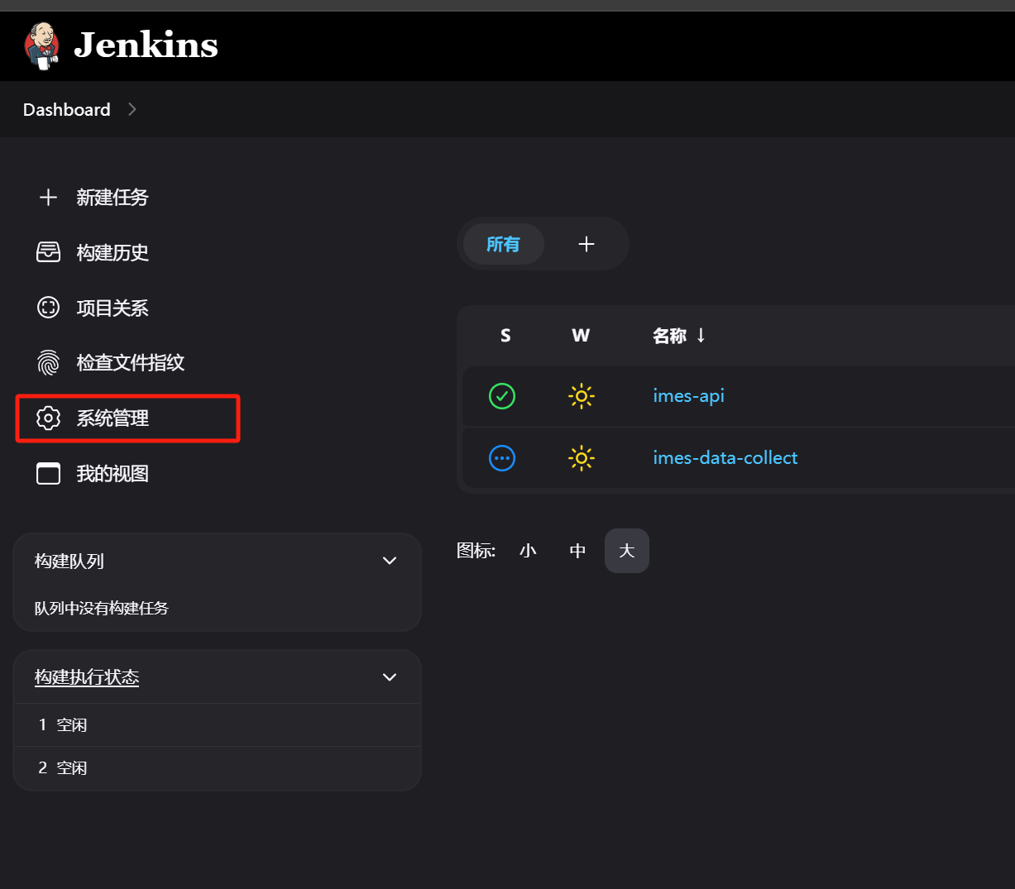The image size is (1015, 889).
Task: Click the window icon for 我的视图
Action: [x=49, y=474]
